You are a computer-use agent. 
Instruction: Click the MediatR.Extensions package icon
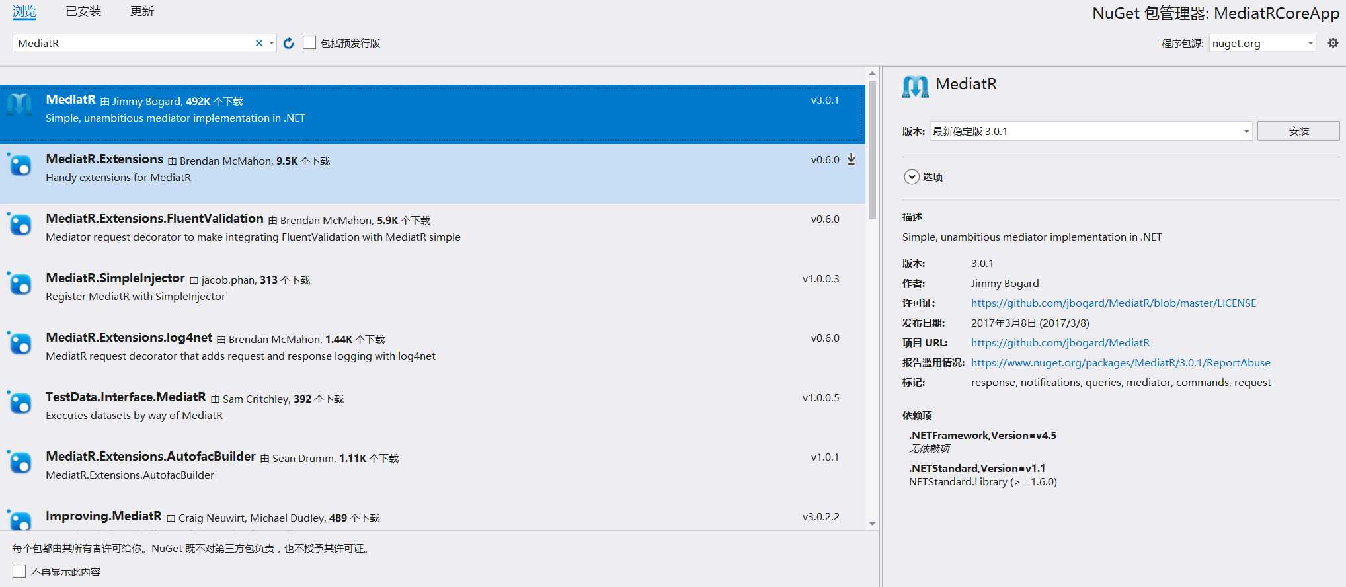(19, 164)
